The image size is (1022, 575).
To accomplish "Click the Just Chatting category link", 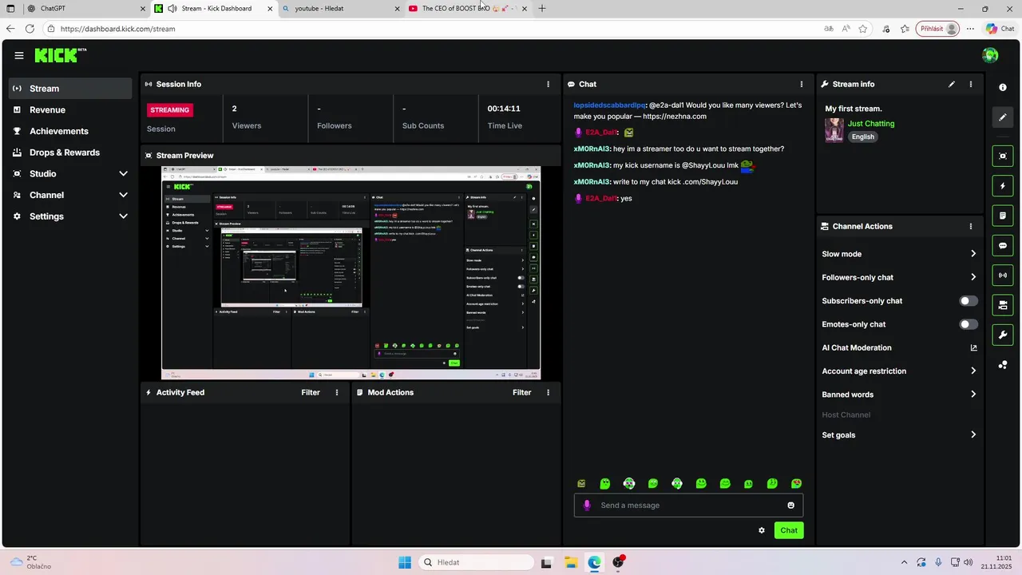I will click(871, 124).
